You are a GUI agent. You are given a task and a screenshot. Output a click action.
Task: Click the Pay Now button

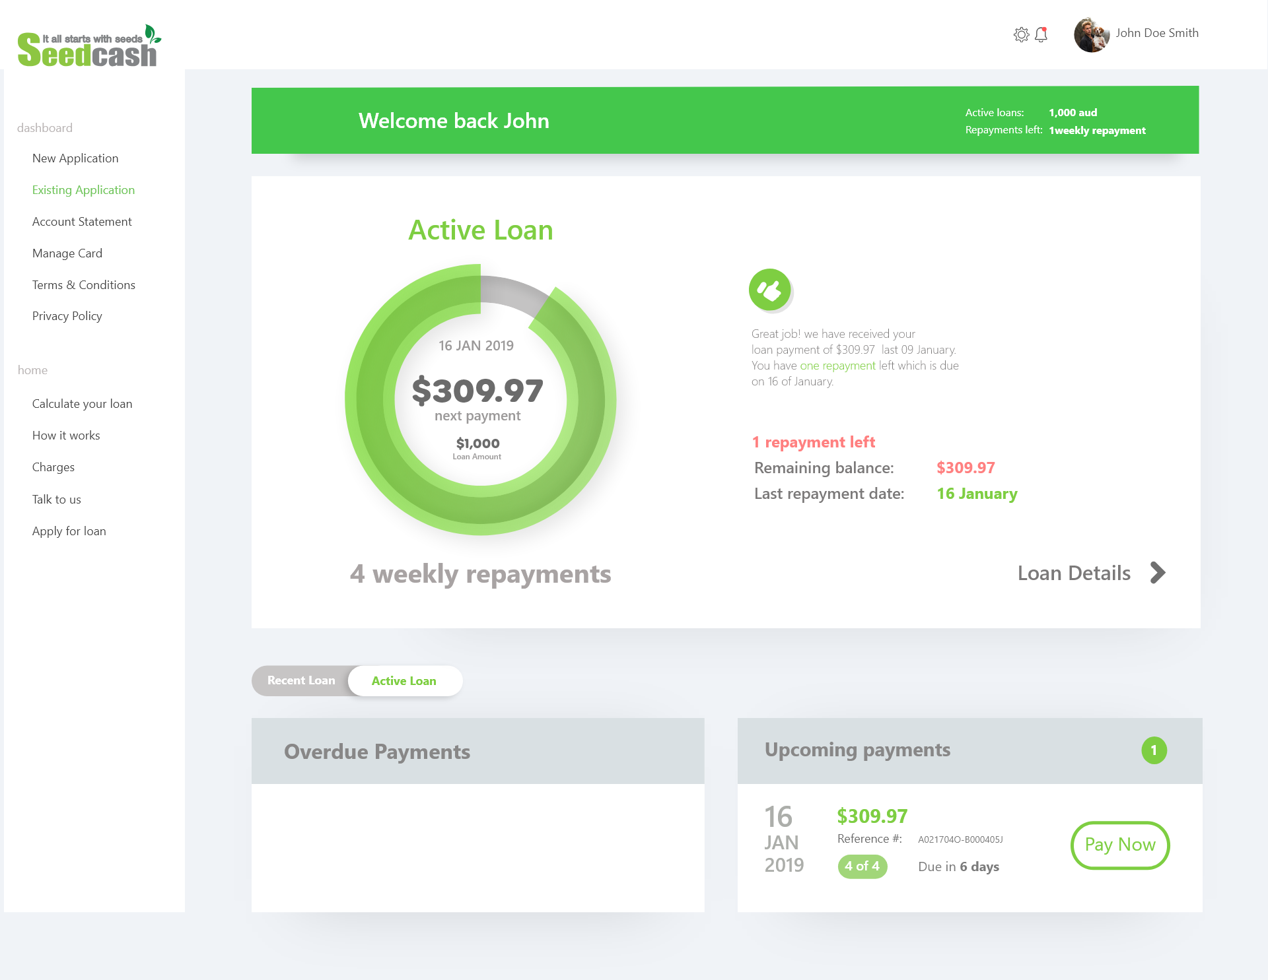pos(1120,845)
